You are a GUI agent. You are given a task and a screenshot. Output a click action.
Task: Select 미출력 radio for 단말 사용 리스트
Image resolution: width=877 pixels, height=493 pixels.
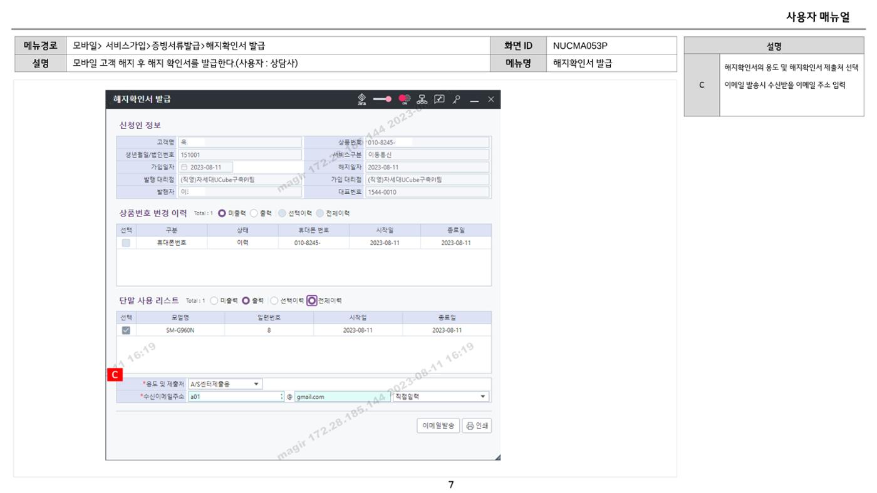[x=214, y=300]
